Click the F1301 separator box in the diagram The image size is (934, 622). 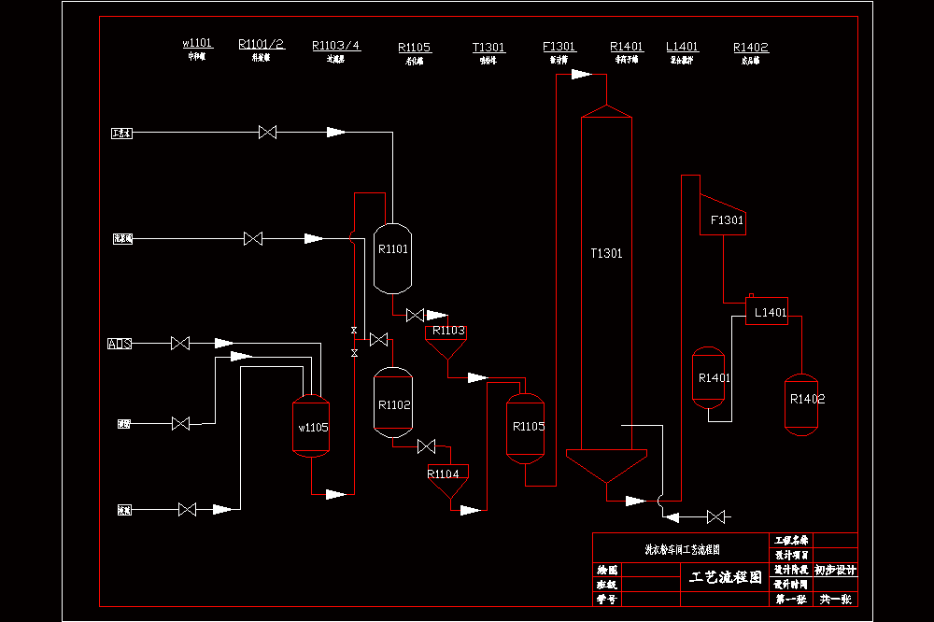pyautogui.click(x=723, y=215)
